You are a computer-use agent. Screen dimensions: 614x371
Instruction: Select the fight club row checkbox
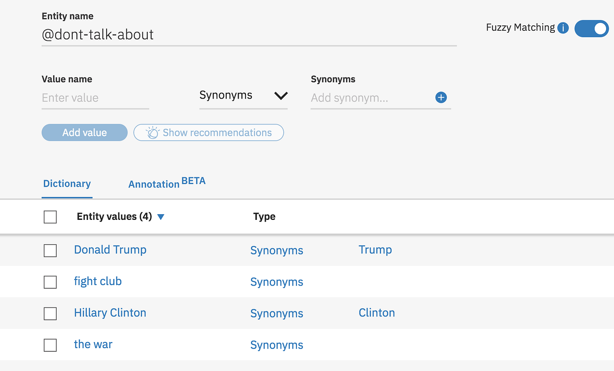[50, 282]
